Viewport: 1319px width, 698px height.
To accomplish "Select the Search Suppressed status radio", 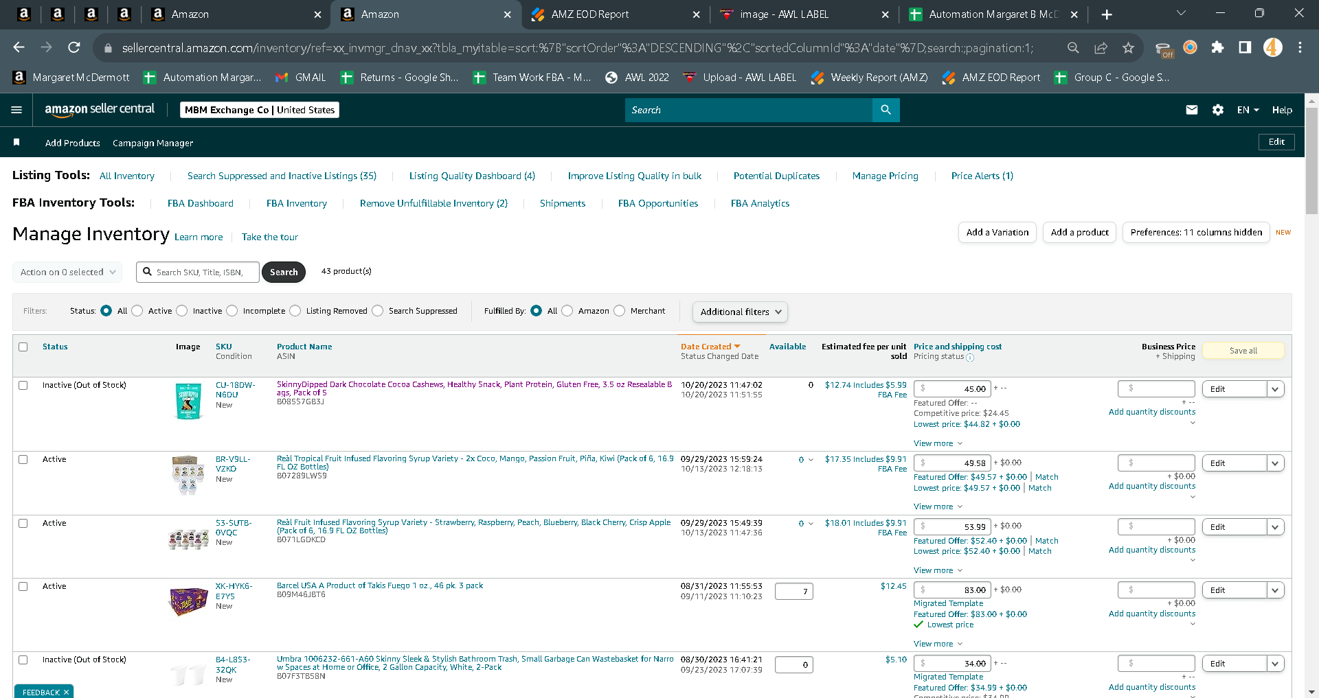I will click(x=378, y=311).
